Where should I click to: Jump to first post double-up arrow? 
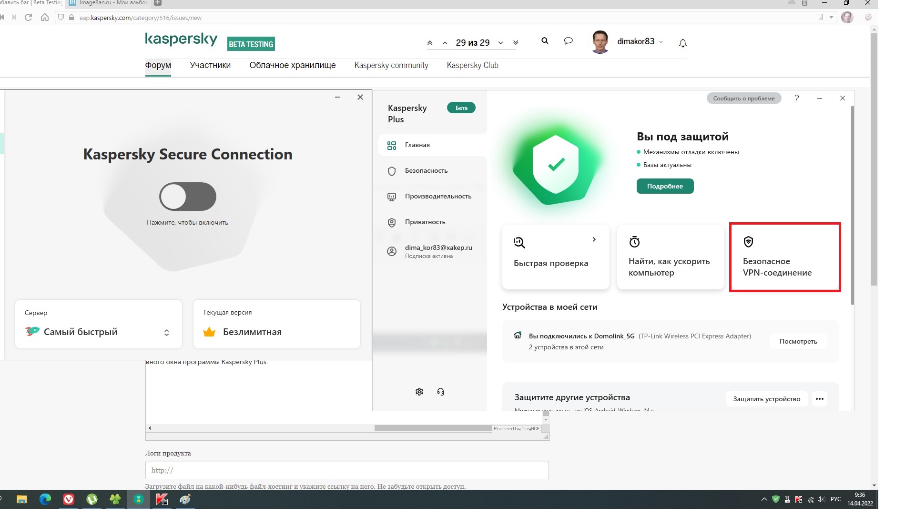(x=430, y=43)
